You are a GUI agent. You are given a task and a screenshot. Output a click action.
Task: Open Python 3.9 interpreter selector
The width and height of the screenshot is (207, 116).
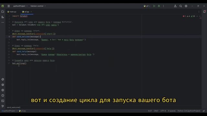pyautogui.click(x=189, y=111)
